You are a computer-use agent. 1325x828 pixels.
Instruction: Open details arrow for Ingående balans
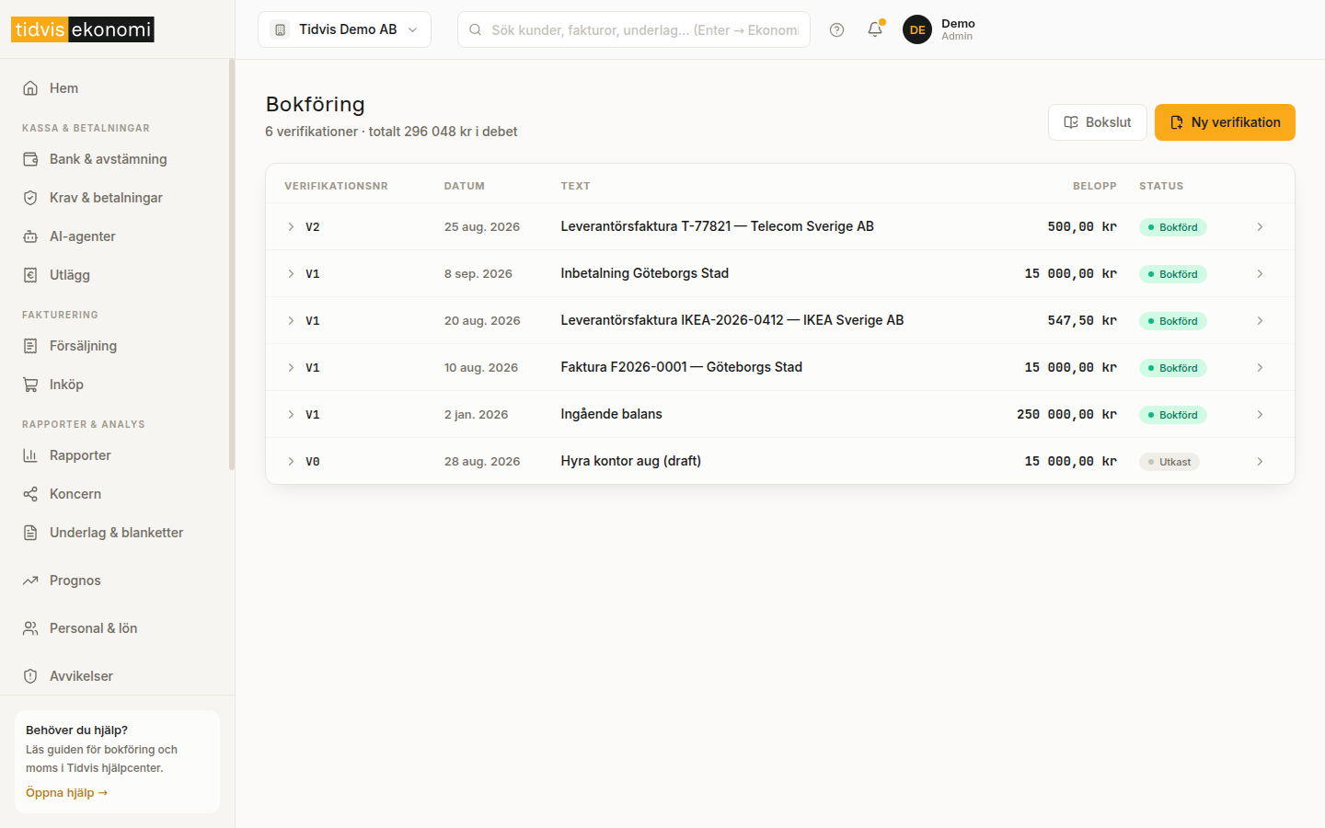click(x=1260, y=414)
